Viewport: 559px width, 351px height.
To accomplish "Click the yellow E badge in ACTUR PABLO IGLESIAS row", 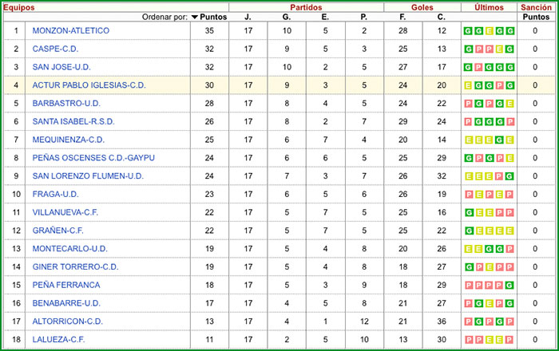I will (467, 85).
